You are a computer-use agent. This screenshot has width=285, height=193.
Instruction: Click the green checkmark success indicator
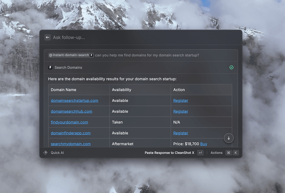[x=231, y=67]
